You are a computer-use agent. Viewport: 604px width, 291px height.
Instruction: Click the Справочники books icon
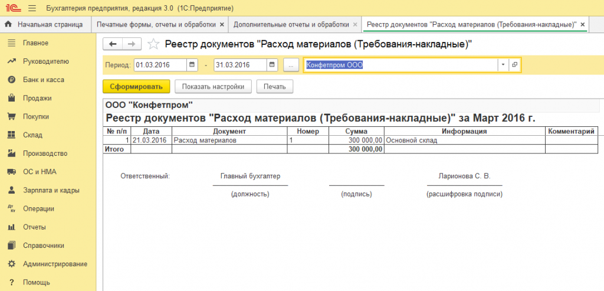coord(12,245)
